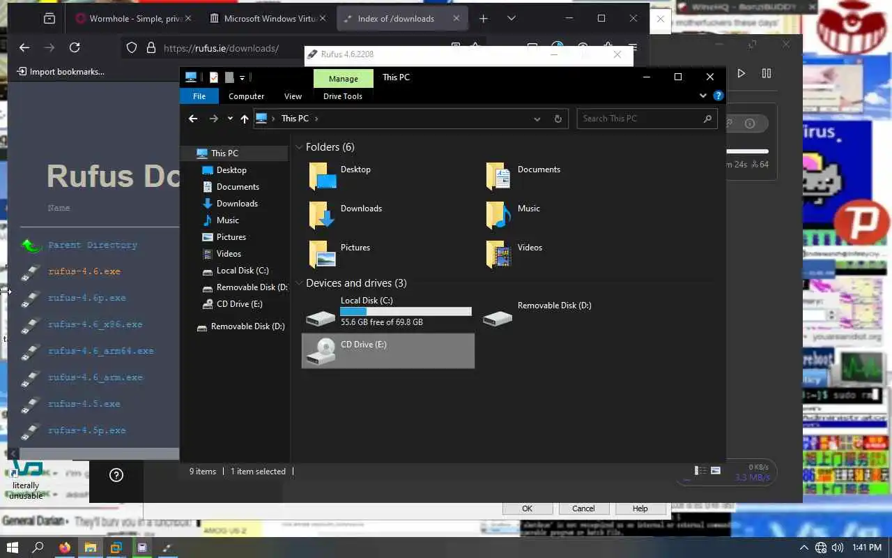
Task: Show hidden system tray icons
Action: (803, 548)
